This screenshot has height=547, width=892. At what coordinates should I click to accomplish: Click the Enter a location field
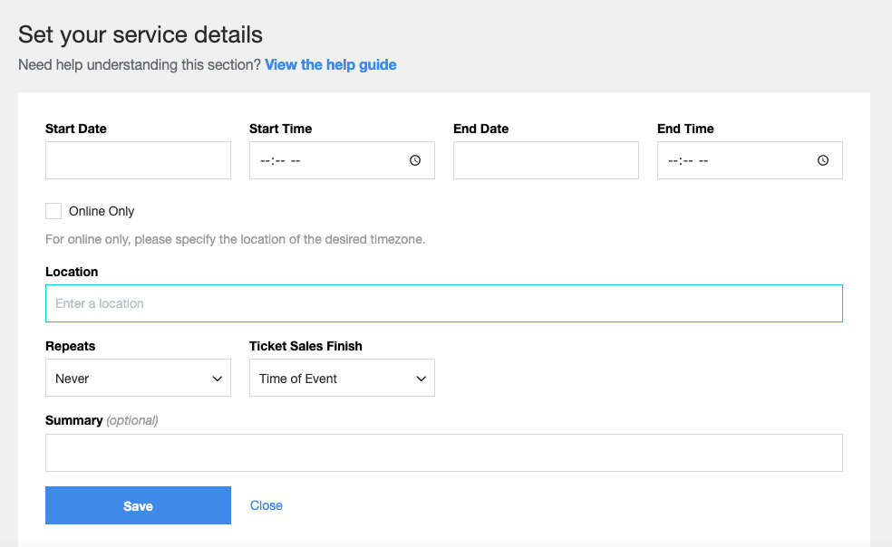[443, 303]
